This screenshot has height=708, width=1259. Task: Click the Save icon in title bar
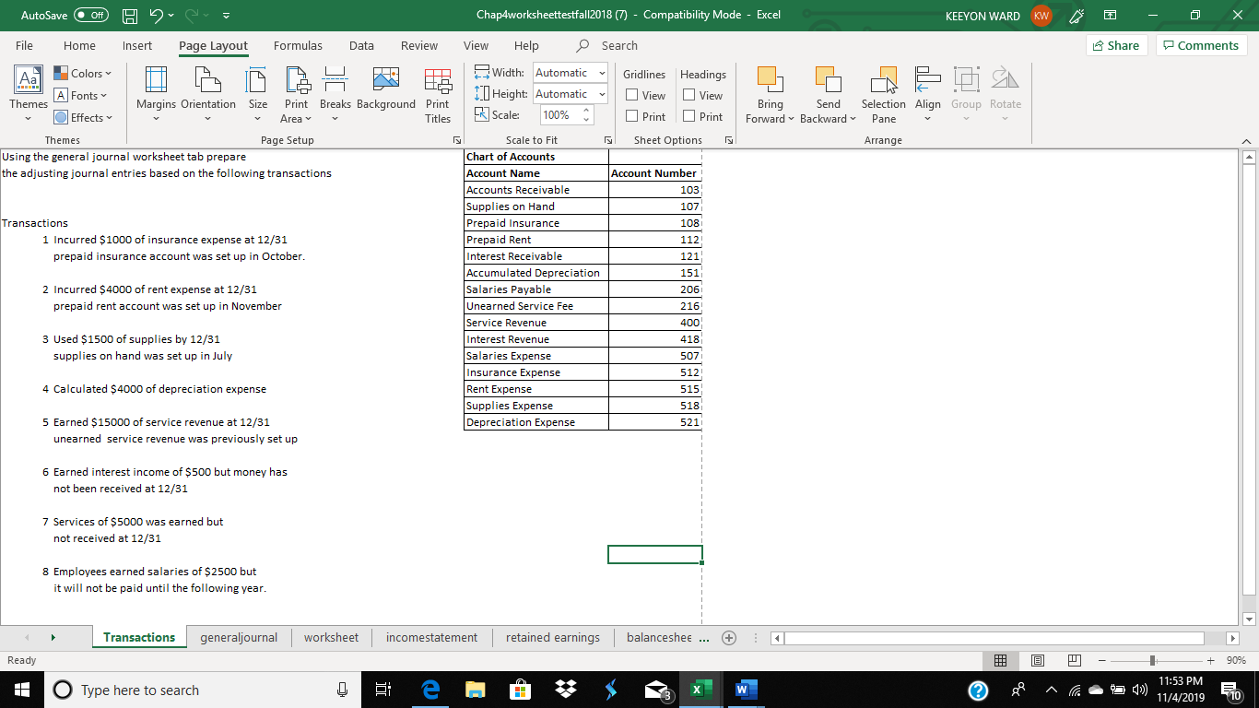click(x=131, y=16)
